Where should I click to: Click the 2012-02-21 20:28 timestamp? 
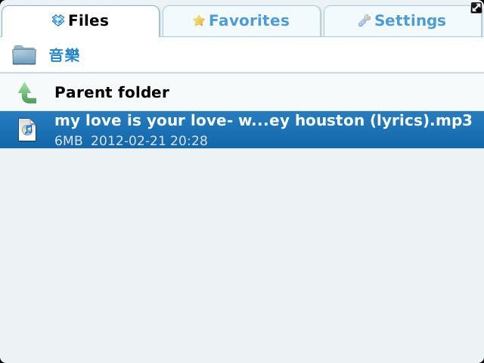(x=148, y=141)
